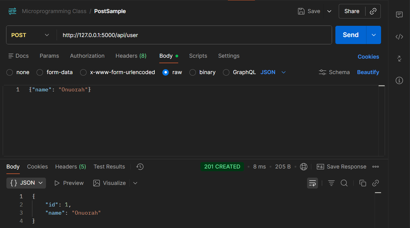Image resolution: width=410 pixels, height=228 pixels.
Task: Click the network globe icon
Action: (304, 167)
